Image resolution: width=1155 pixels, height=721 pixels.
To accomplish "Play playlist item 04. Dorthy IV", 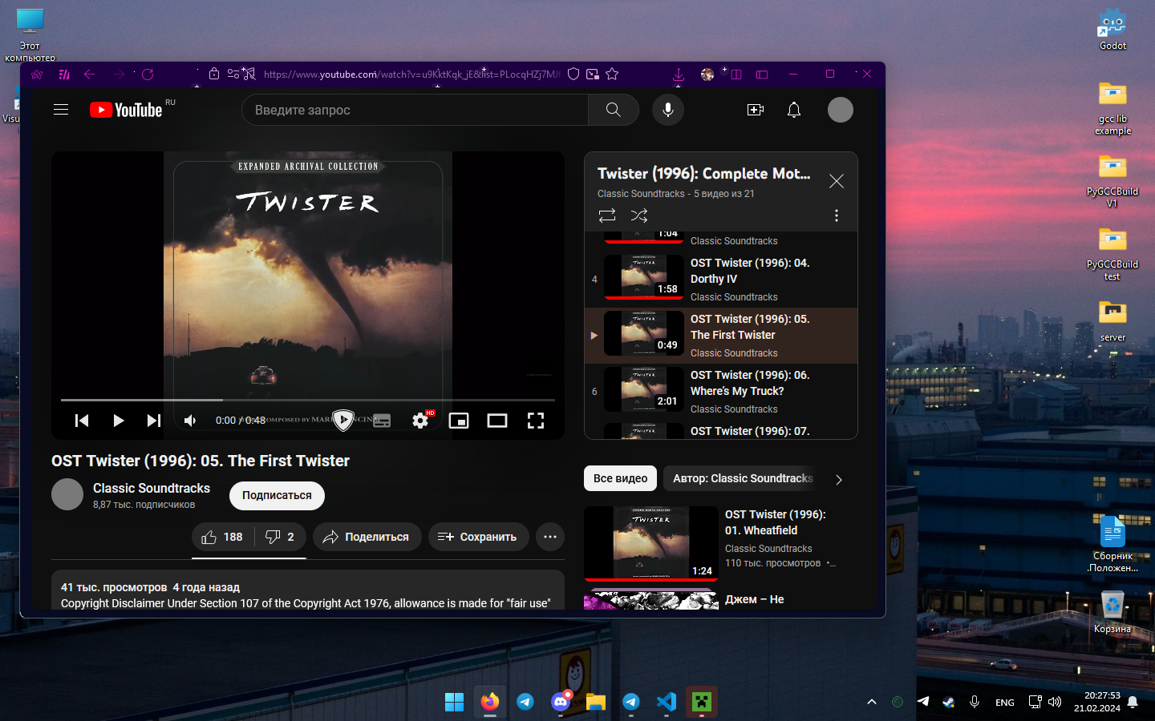I will [x=721, y=280].
